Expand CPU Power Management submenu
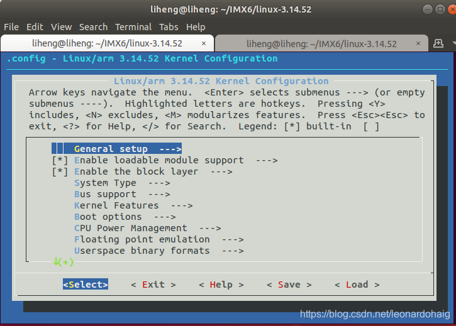Image resolution: width=456 pixels, height=326 pixels. click(148, 228)
